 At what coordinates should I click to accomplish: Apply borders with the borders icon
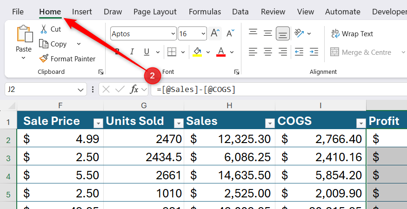click(x=172, y=52)
